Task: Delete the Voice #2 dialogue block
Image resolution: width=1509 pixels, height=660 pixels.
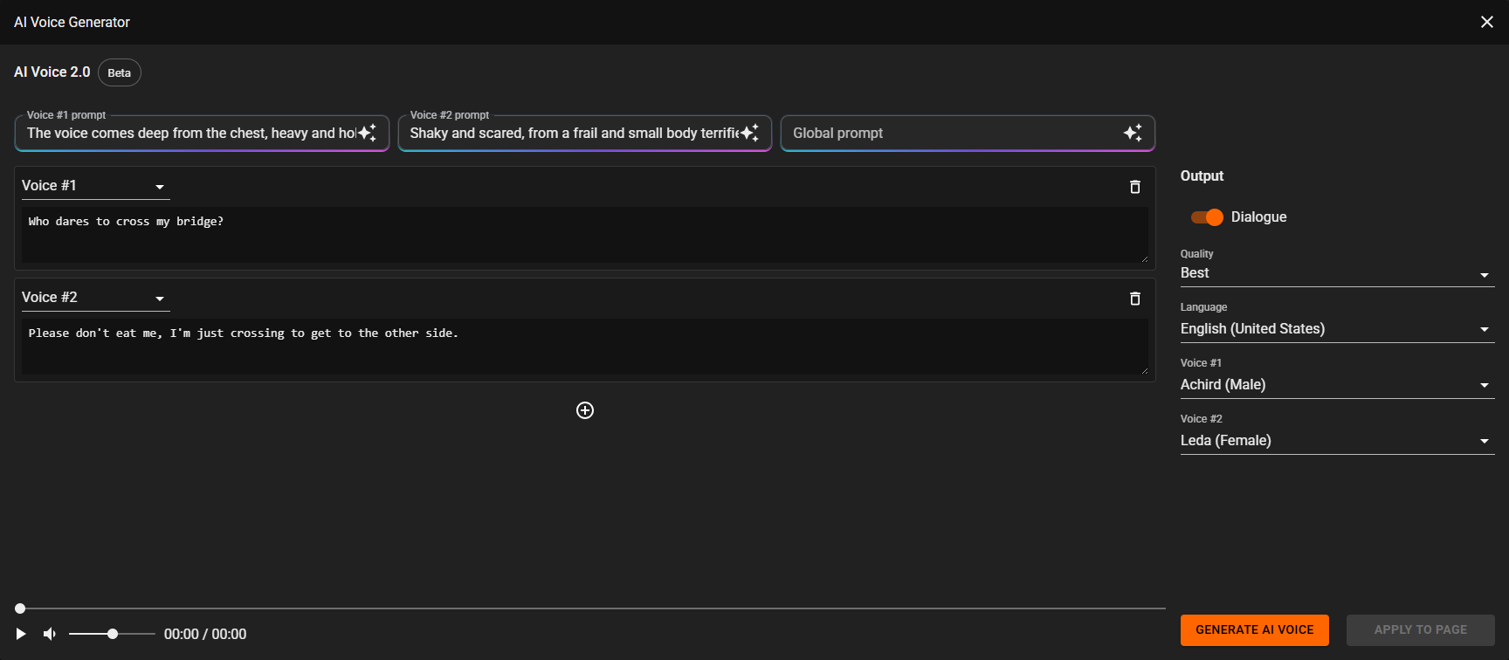Action: click(1135, 299)
